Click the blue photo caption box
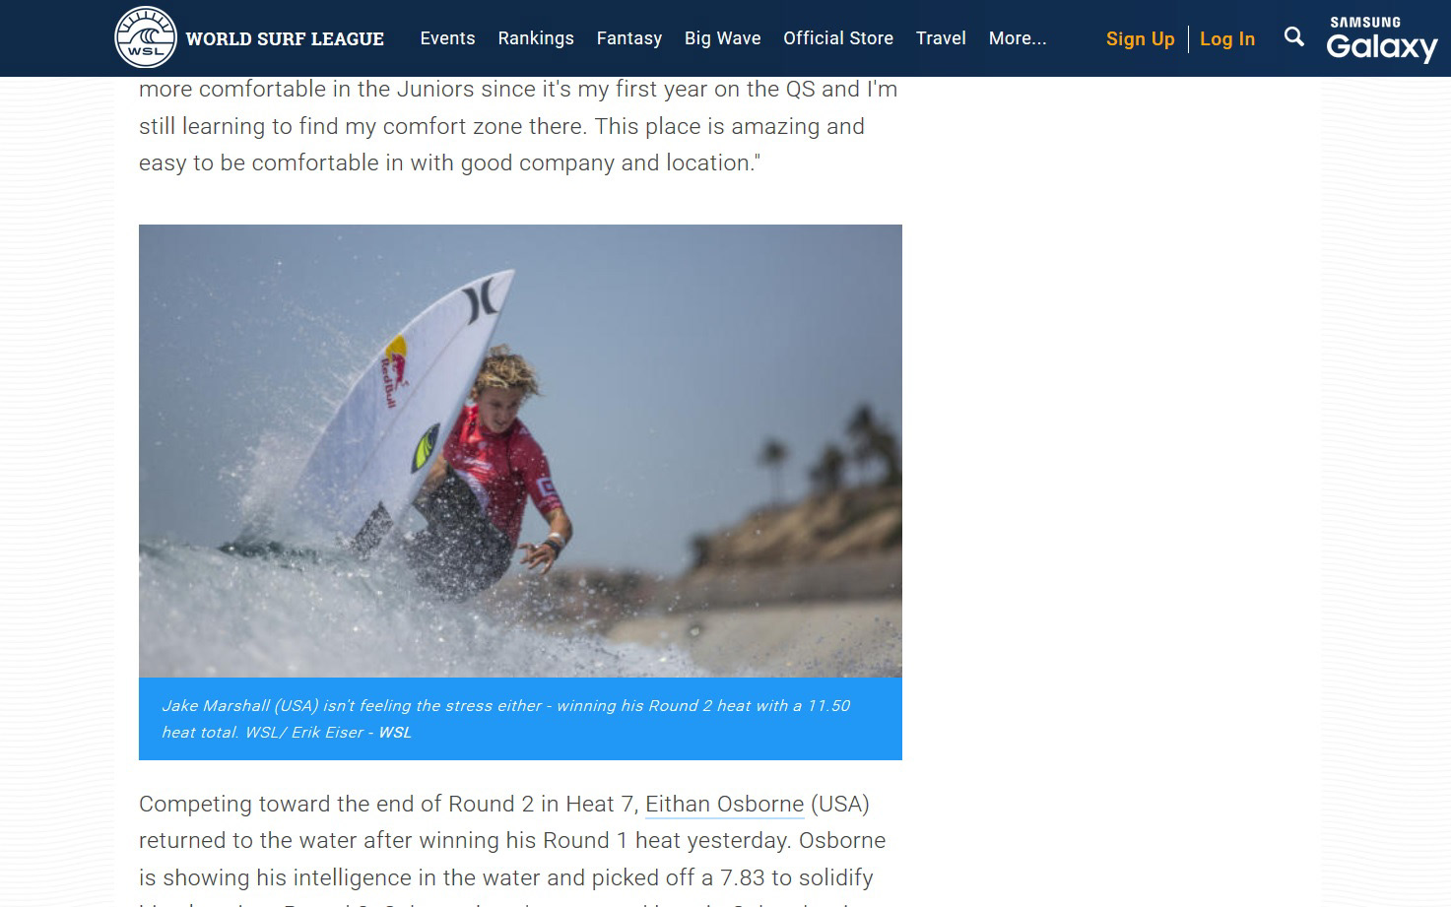The height and width of the screenshot is (907, 1451). pyautogui.click(x=520, y=719)
